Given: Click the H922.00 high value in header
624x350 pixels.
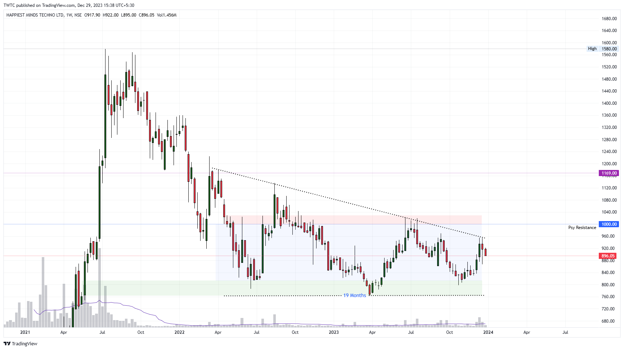Looking at the screenshot, I should pos(111,15).
